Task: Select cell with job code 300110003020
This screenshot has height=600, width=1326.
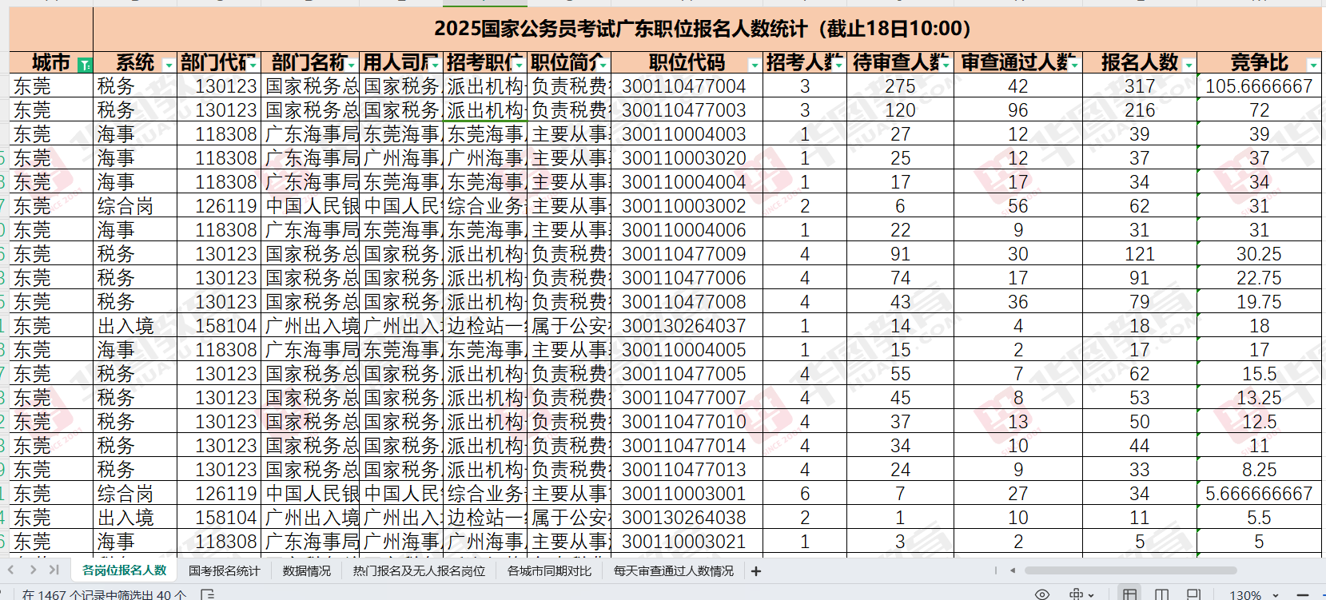Action: click(x=687, y=158)
